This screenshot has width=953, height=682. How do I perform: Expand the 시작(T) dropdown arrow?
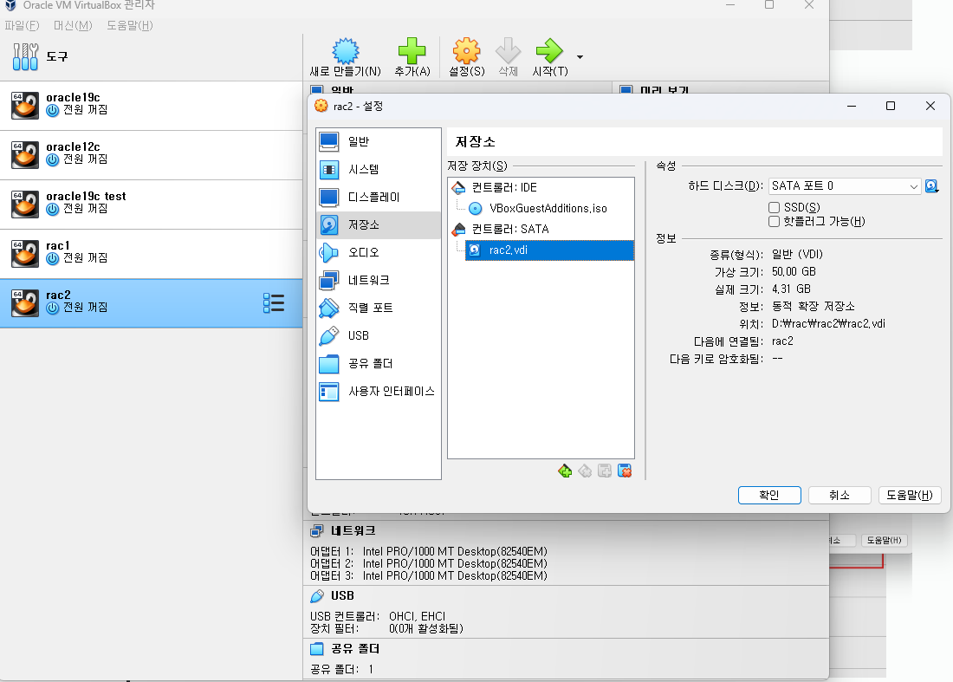tap(580, 57)
